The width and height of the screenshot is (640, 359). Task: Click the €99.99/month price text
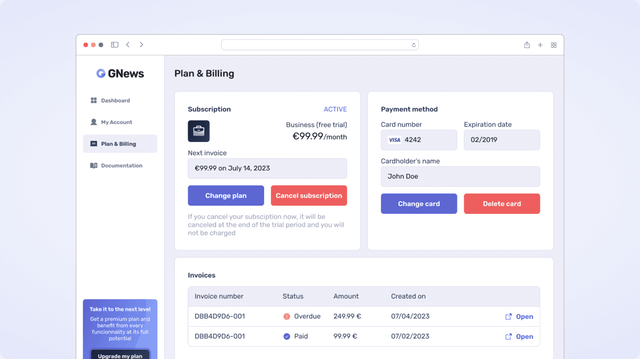click(319, 136)
